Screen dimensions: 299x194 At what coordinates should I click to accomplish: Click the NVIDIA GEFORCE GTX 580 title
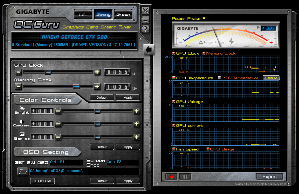pyautogui.click(x=74, y=37)
